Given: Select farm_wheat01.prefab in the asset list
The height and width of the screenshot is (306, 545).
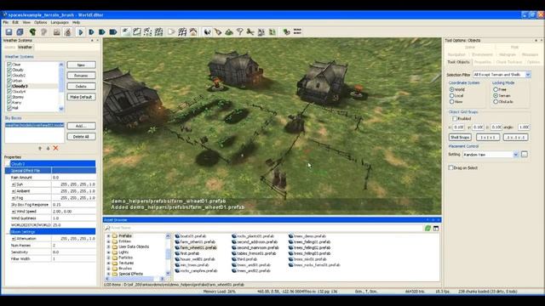Looking at the screenshot, I should pos(196,247).
